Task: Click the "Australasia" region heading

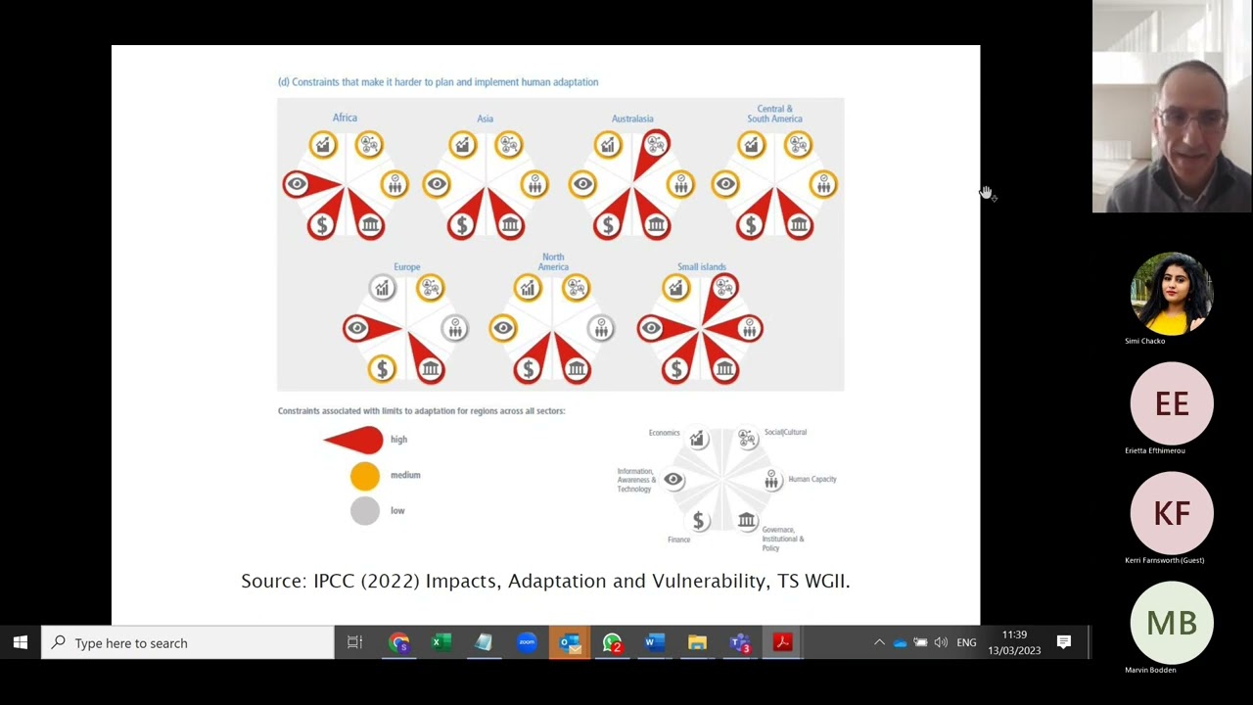Action: 632,118
